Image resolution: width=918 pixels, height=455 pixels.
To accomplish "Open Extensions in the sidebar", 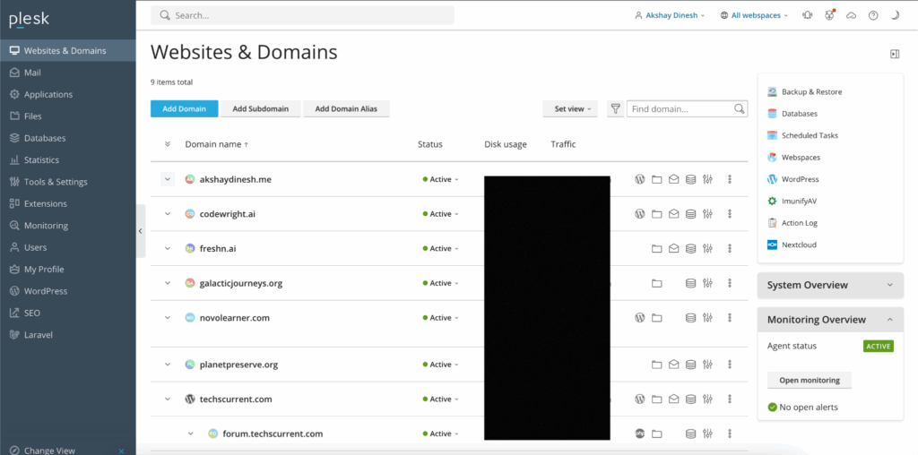I will (x=68, y=203).
